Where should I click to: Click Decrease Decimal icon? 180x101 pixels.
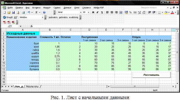(x=144, y=12)
